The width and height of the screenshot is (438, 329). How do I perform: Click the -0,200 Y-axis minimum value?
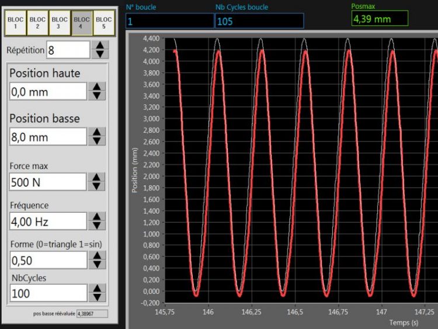(150, 303)
